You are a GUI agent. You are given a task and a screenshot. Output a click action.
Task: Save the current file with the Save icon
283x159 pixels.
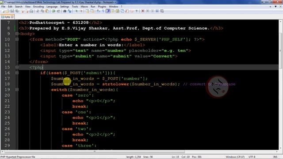12,11
